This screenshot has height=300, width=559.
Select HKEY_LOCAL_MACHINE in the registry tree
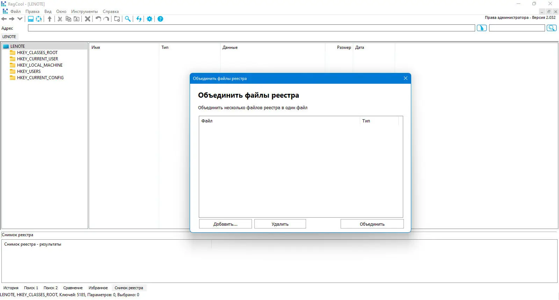(40, 65)
